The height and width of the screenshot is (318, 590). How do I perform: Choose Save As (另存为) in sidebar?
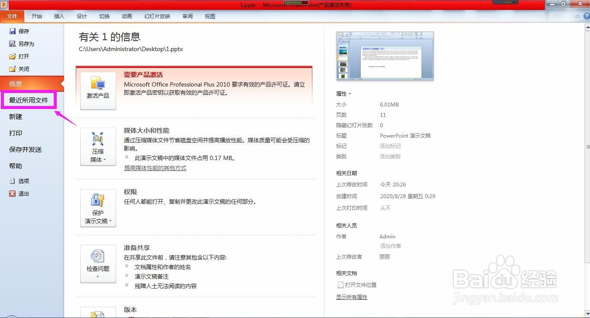point(22,44)
